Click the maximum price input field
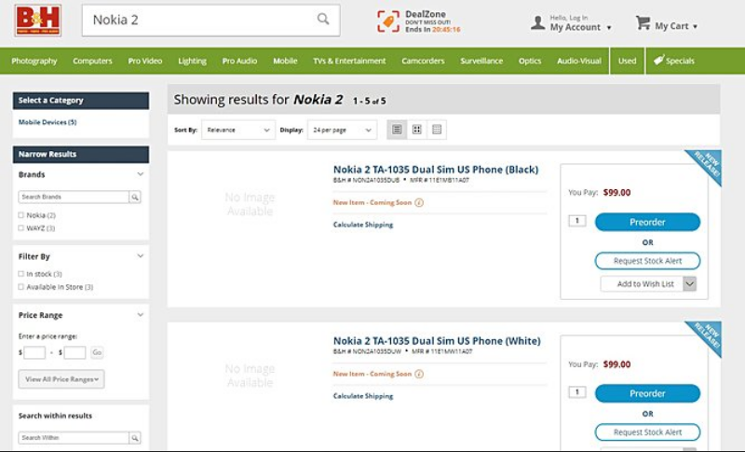Viewport: 745px width, 452px height. (x=74, y=352)
